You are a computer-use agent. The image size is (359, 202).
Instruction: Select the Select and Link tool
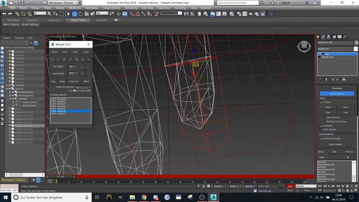[x=17, y=14]
